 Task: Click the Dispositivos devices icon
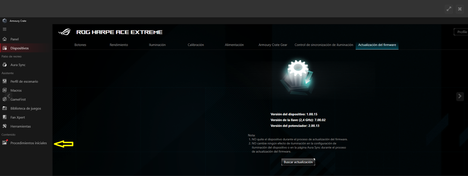pos(5,48)
